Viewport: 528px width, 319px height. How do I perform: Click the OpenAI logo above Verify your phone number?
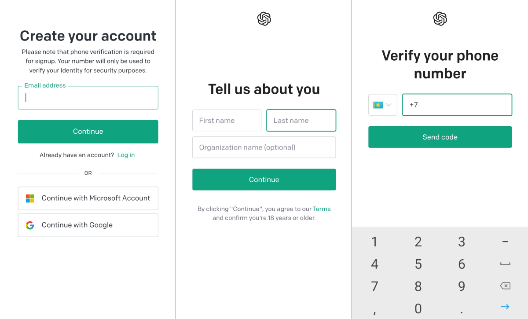coord(440,19)
